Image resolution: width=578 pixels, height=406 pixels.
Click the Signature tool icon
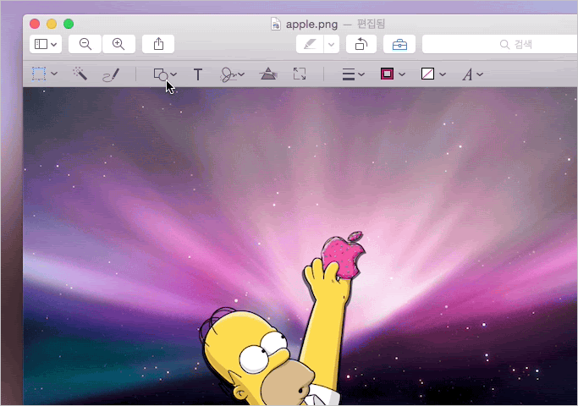pos(228,74)
